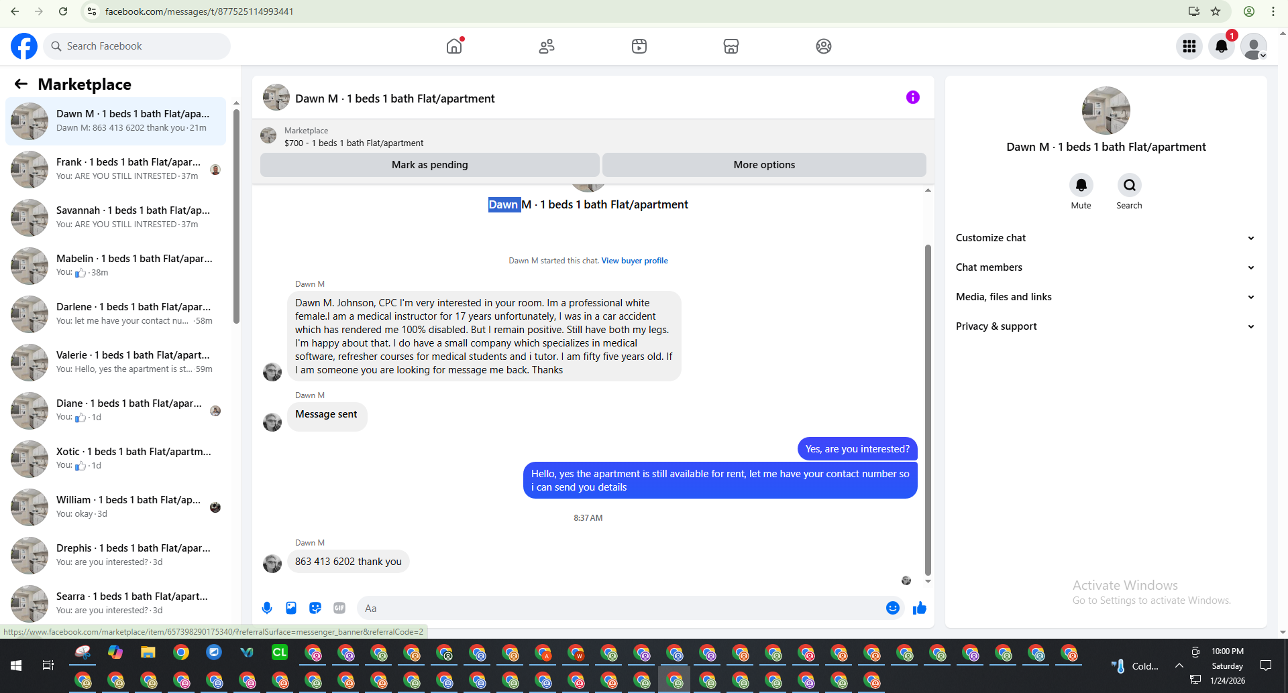Click the 'Yes, are you interested?' sent message
This screenshot has height=693, width=1288.
pos(857,449)
